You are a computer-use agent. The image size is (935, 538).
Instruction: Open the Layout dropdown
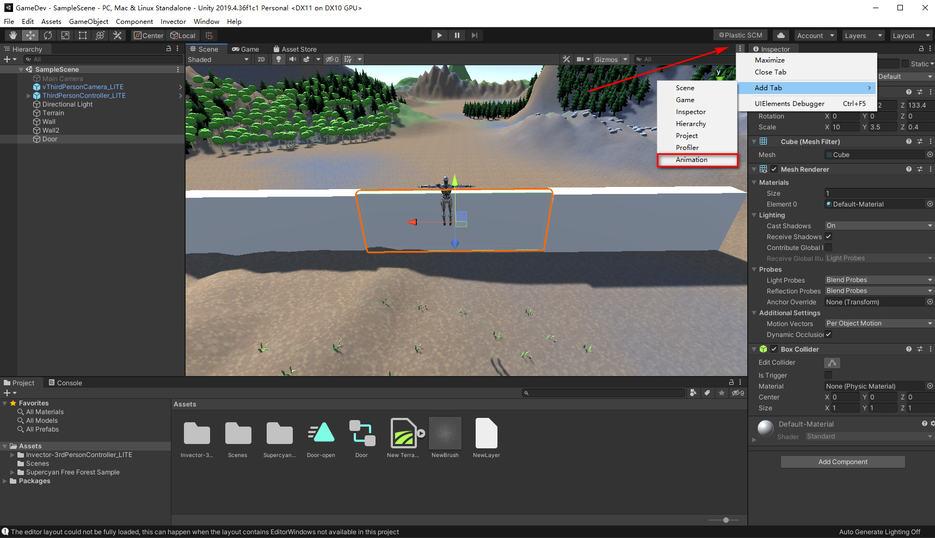pyautogui.click(x=911, y=35)
